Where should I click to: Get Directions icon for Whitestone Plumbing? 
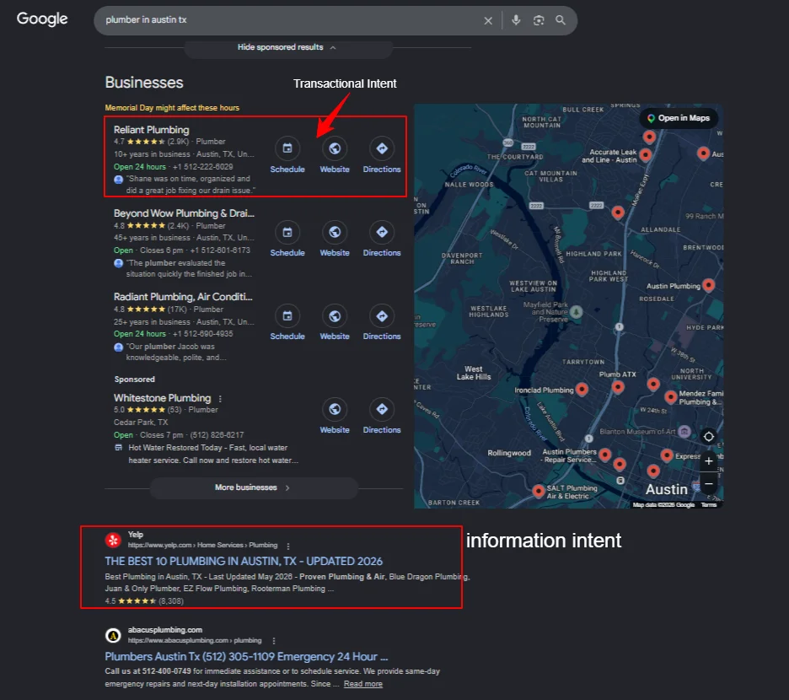pos(382,409)
